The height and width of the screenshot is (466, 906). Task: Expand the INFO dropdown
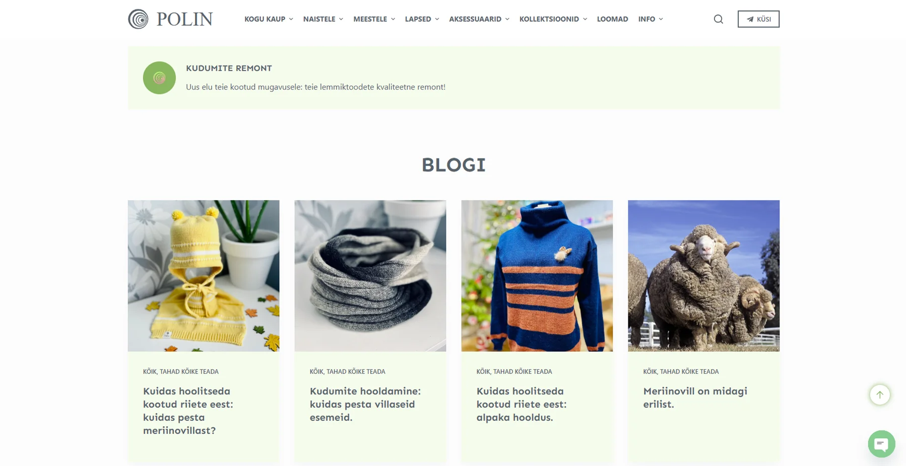click(651, 19)
